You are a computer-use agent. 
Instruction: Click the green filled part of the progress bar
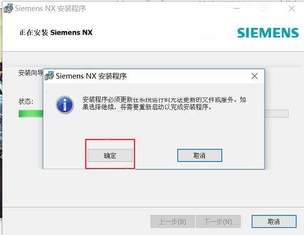(31, 113)
